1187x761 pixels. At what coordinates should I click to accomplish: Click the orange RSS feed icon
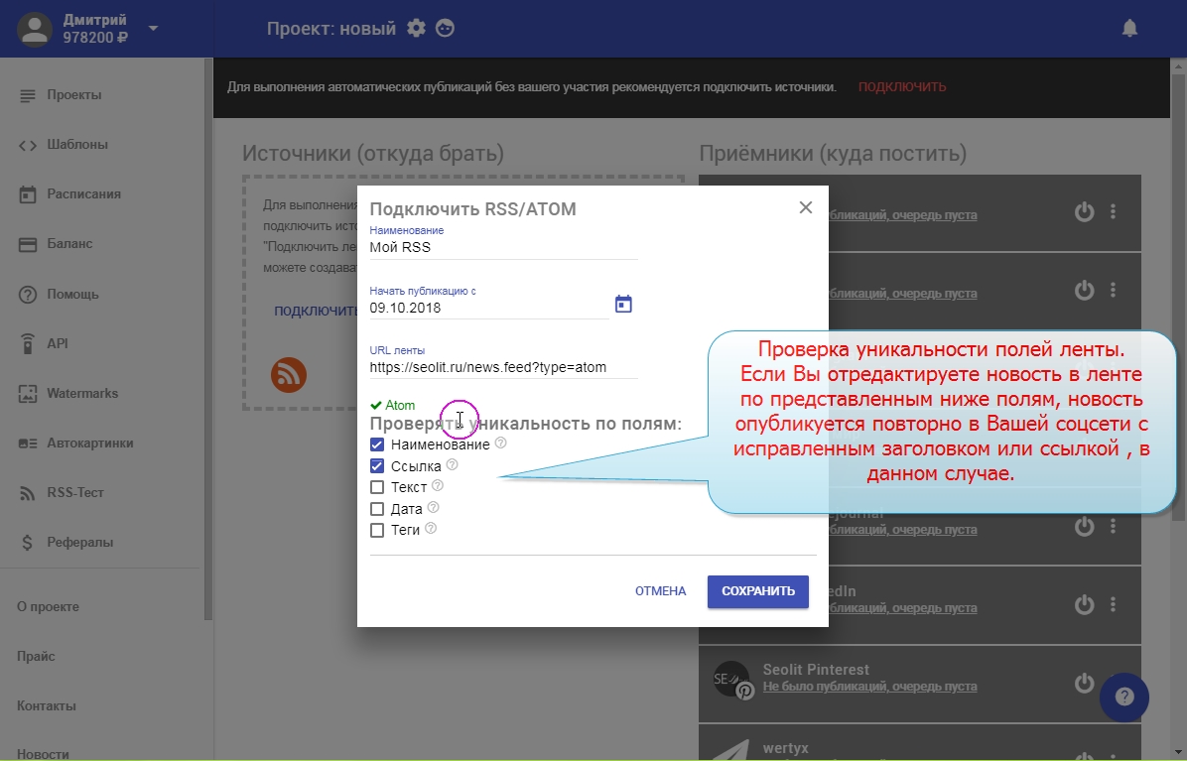(289, 375)
